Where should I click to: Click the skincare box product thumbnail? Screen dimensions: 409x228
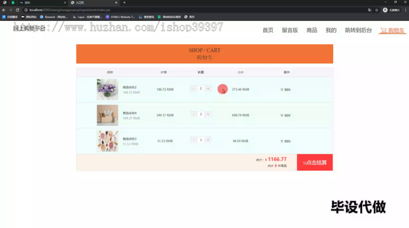tap(107, 115)
